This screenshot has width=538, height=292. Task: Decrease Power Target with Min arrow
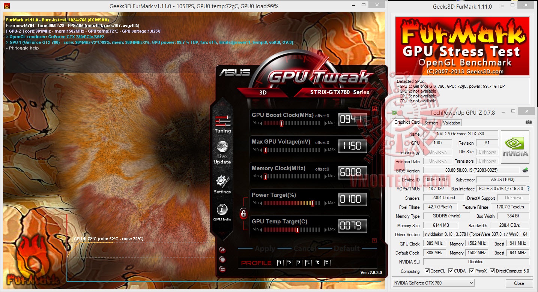tap(261, 203)
